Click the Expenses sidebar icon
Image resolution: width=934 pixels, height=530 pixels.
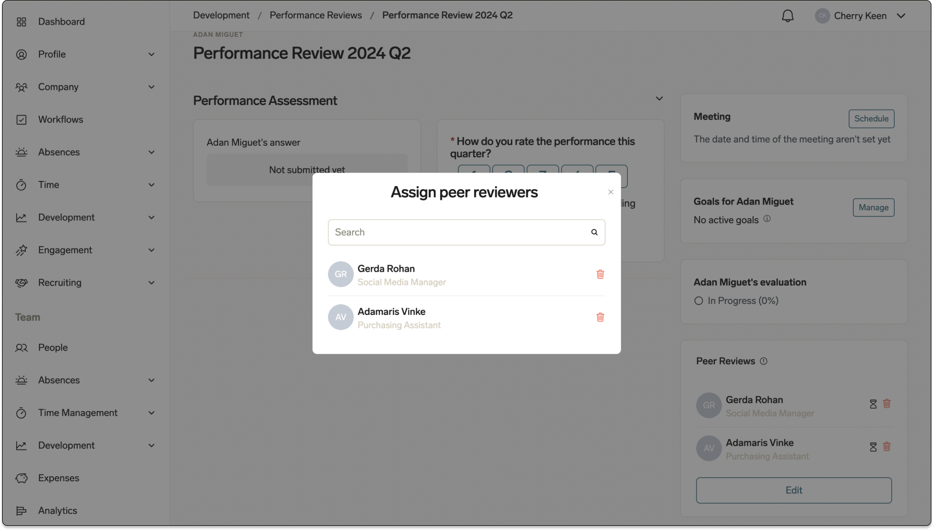22,478
